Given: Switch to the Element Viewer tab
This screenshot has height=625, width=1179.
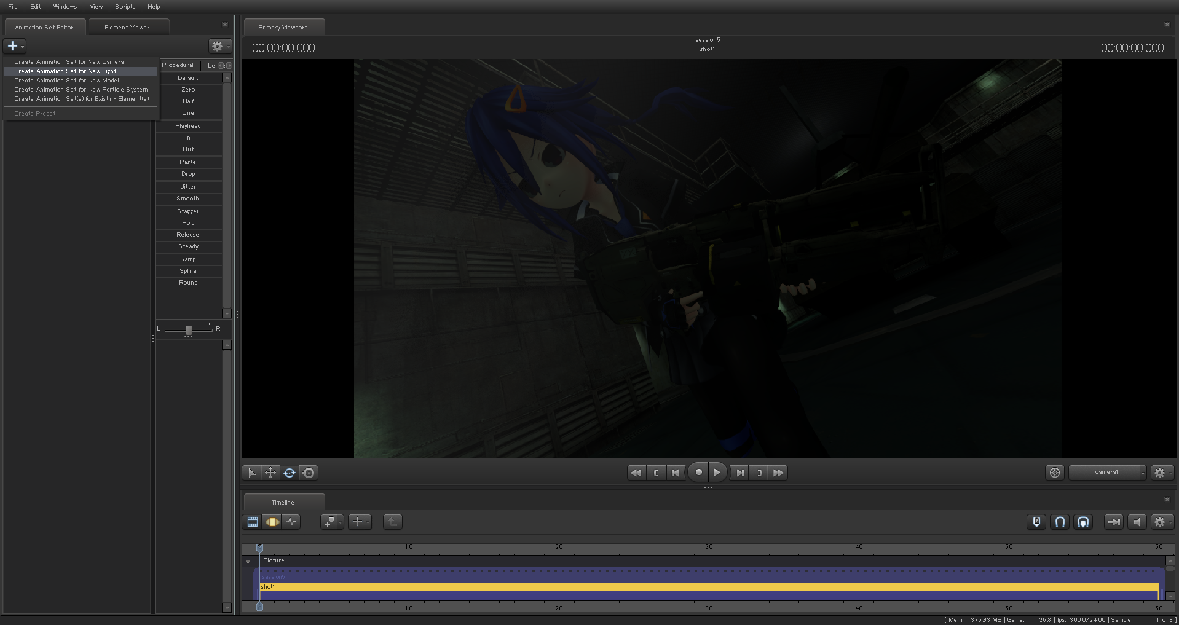Looking at the screenshot, I should pyautogui.click(x=127, y=27).
